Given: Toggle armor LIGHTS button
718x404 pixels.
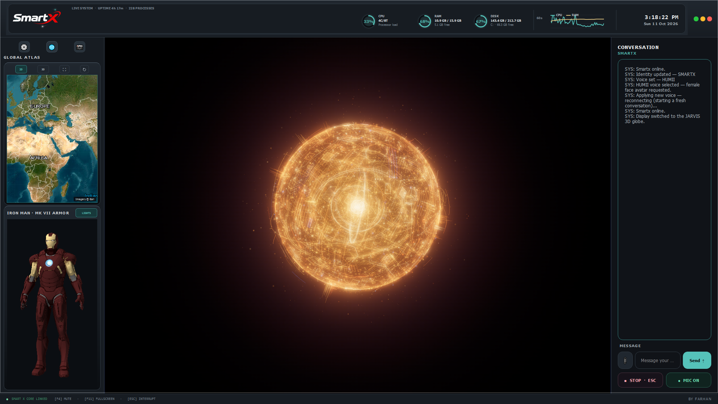Looking at the screenshot, I should [86, 213].
